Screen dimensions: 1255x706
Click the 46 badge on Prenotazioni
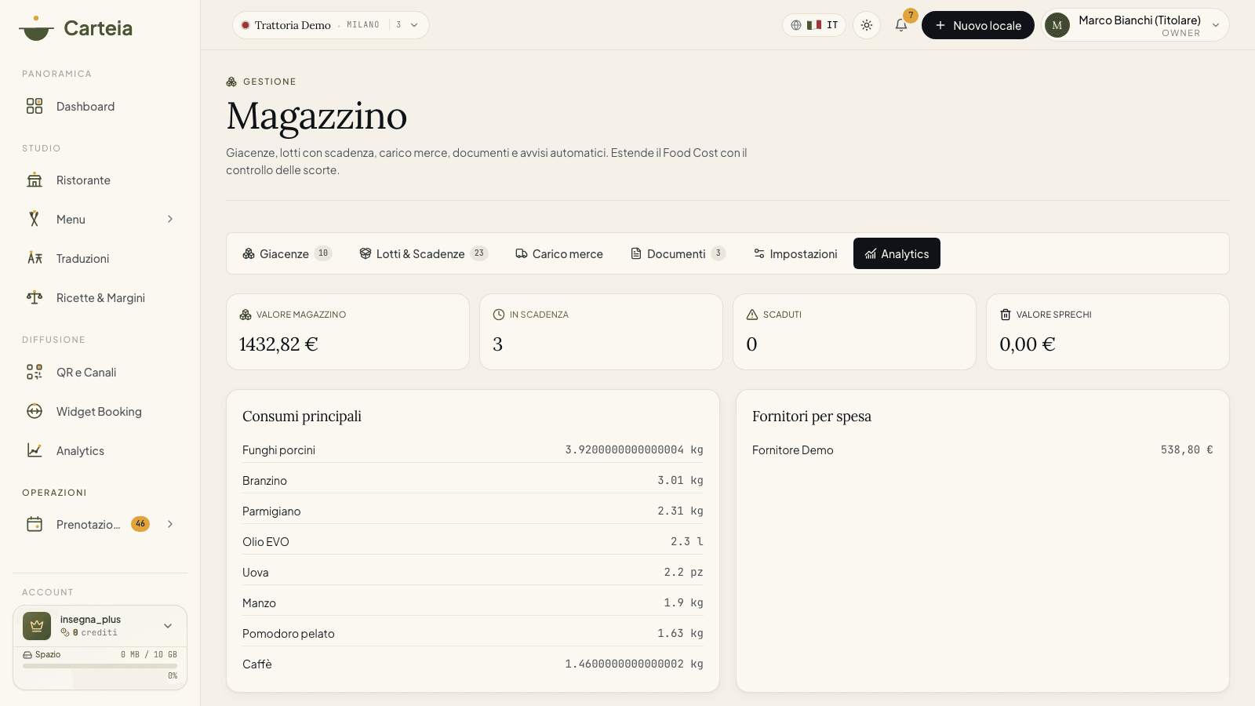[140, 524]
